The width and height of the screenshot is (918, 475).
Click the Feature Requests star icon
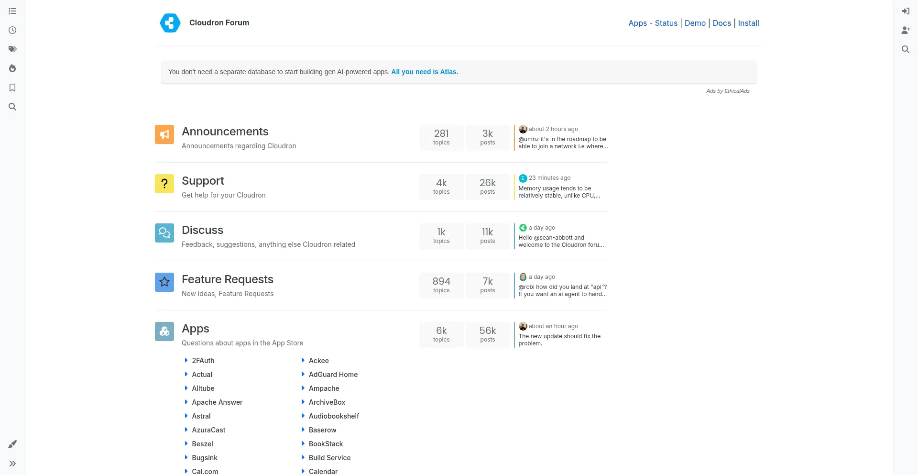click(164, 282)
